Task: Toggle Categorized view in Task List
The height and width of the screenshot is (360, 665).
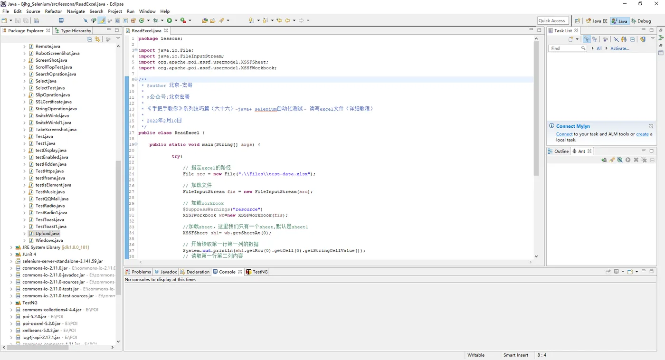Action: click(x=587, y=39)
